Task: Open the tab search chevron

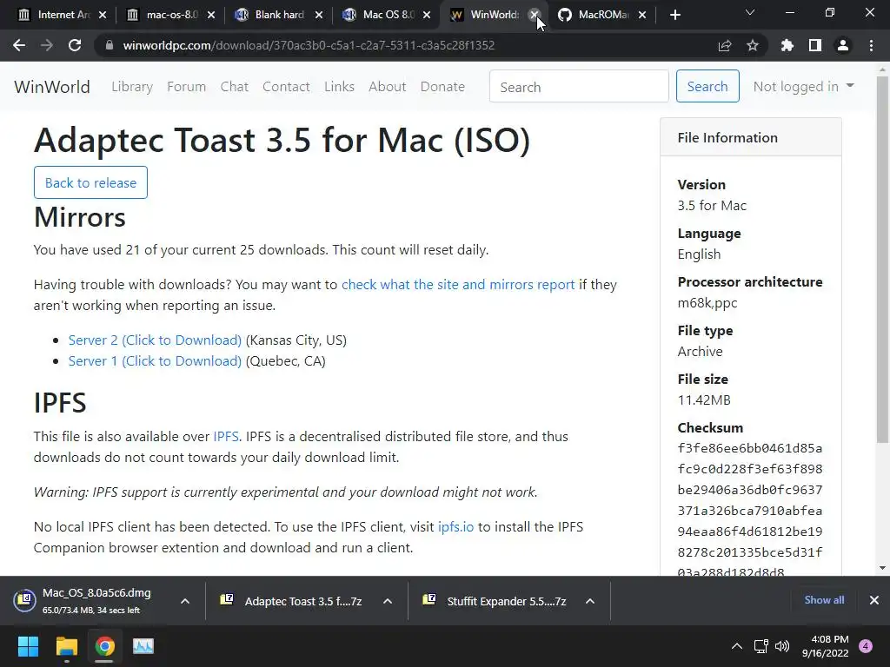Action: click(750, 12)
